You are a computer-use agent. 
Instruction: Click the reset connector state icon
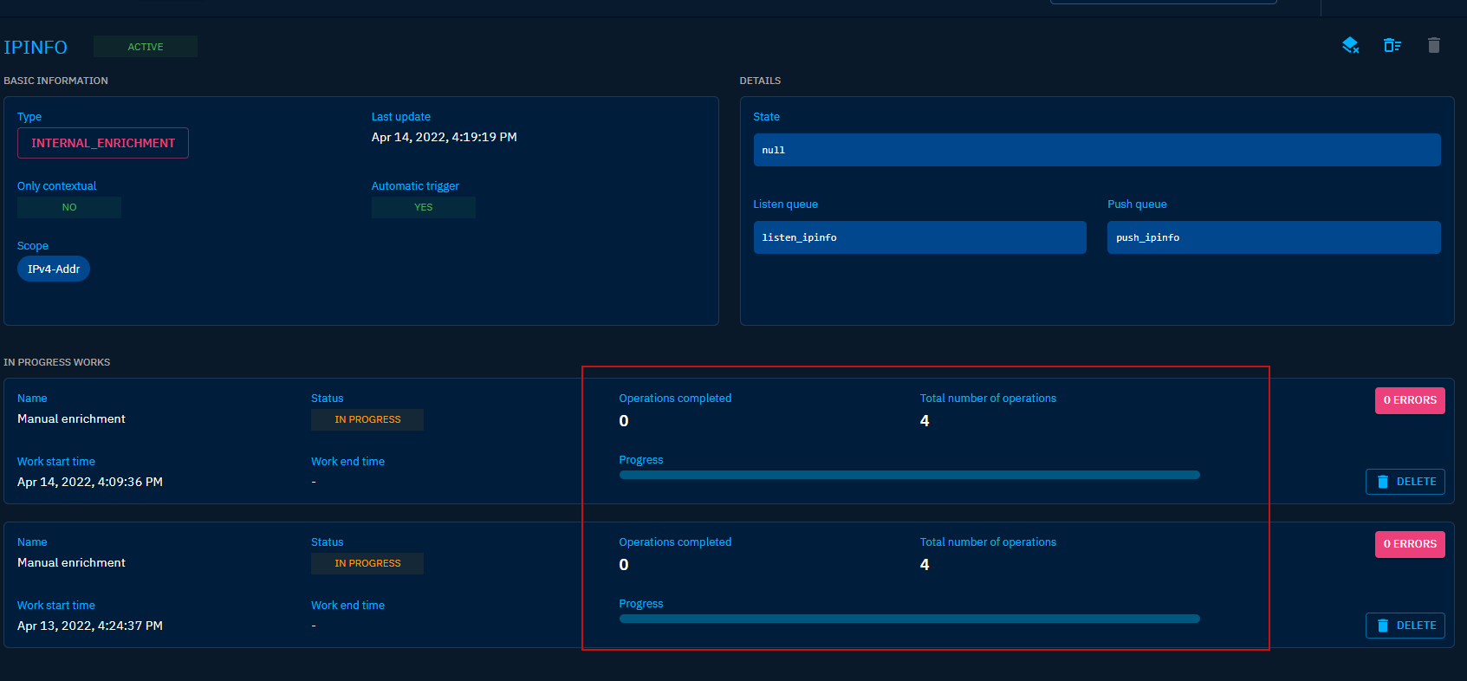(x=1350, y=46)
